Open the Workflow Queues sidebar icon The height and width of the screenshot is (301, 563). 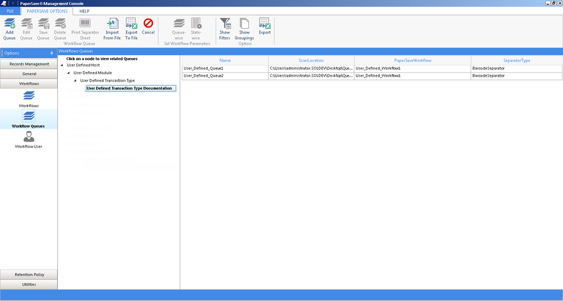coord(29,116)
